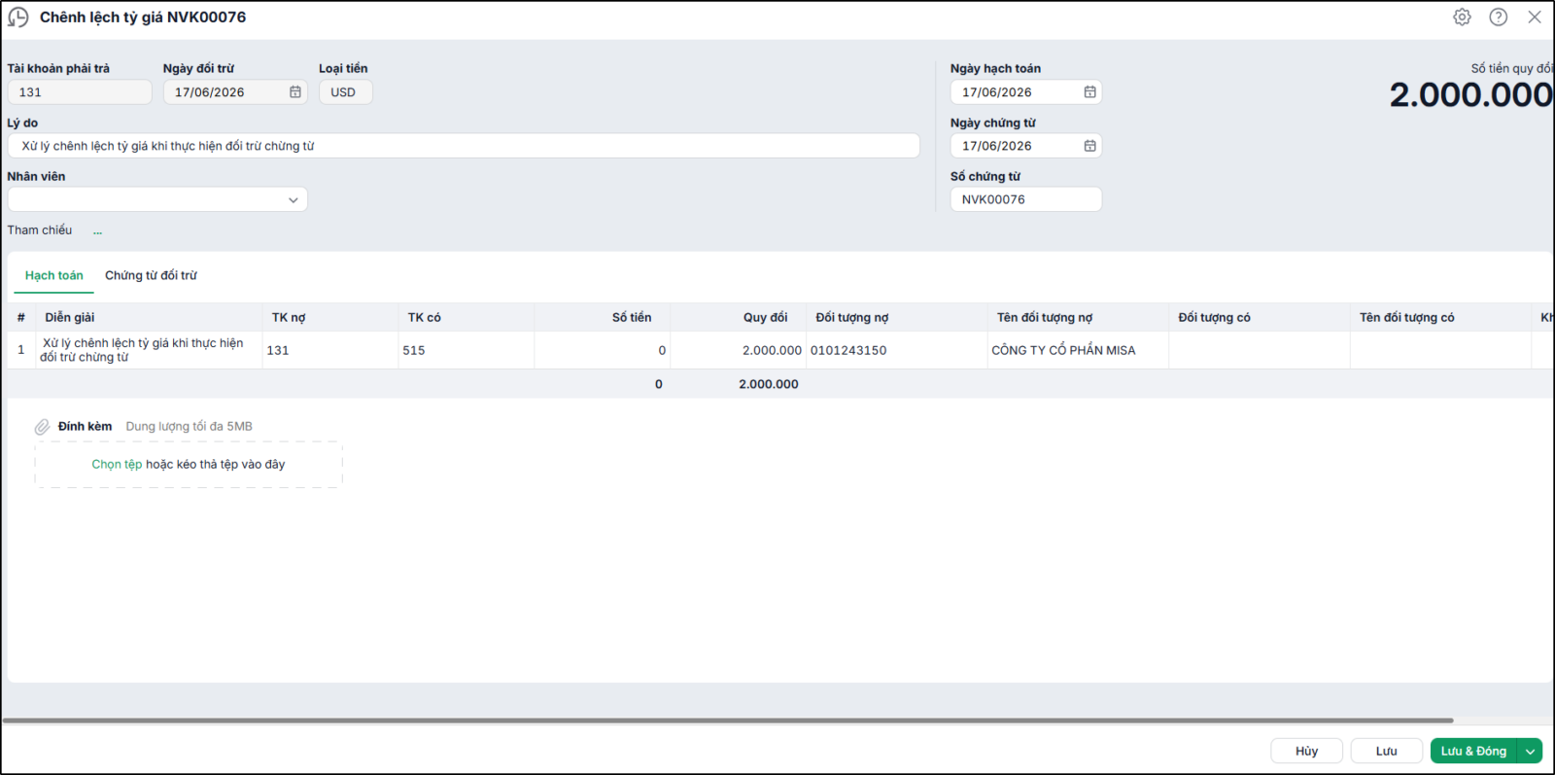Click the Chọn tệp link
This screenshot has width=1555, height=775.
(x=117, y=465)
